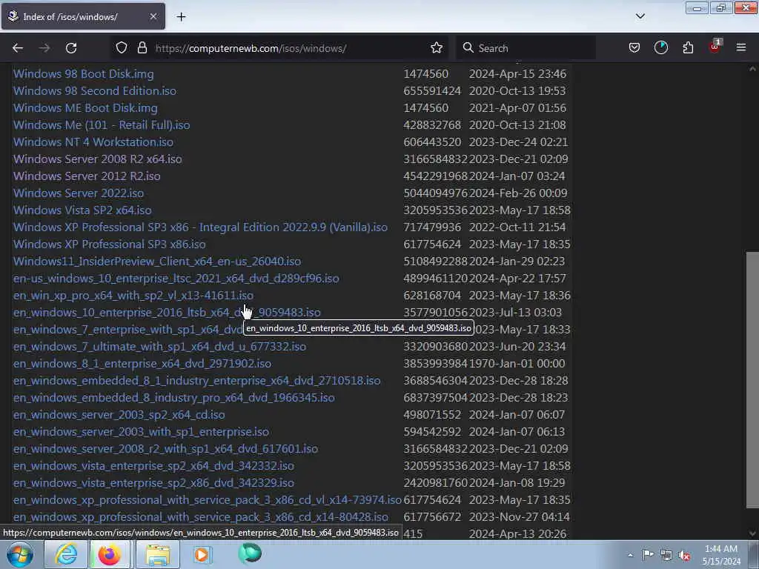Viewport: 759px width, 569px height.
Task: Select the Index of /isos/windows/ tab
Action: (x=83, y=16)
